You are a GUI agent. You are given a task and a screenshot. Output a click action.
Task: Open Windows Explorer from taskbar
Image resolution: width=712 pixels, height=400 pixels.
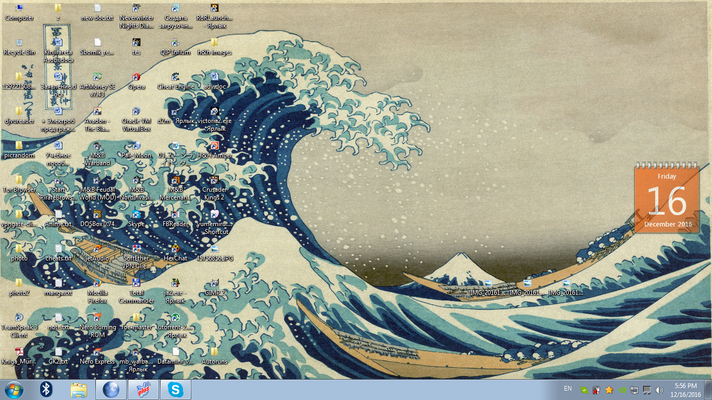click(x=79, y=389)
